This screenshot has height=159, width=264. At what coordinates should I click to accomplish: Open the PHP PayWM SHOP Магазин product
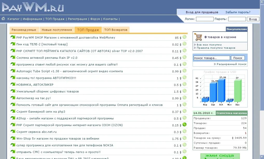66,38
